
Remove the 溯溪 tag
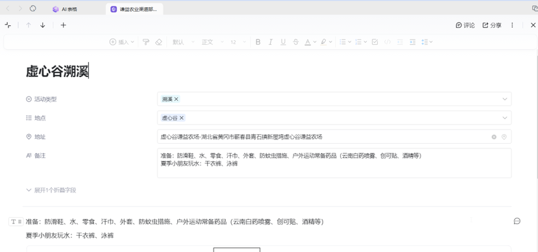[176, 99]
